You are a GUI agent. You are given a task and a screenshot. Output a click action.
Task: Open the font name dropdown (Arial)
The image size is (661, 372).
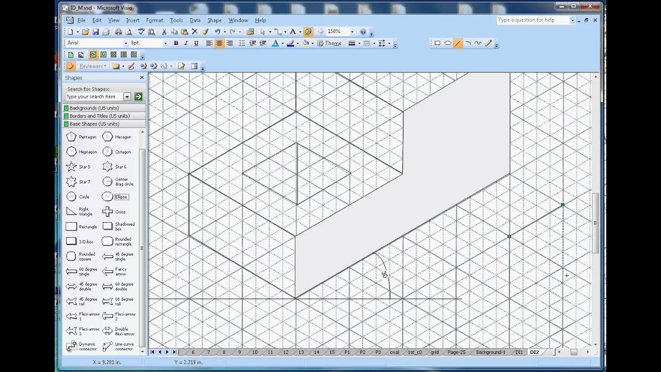(x=125, y=43)
